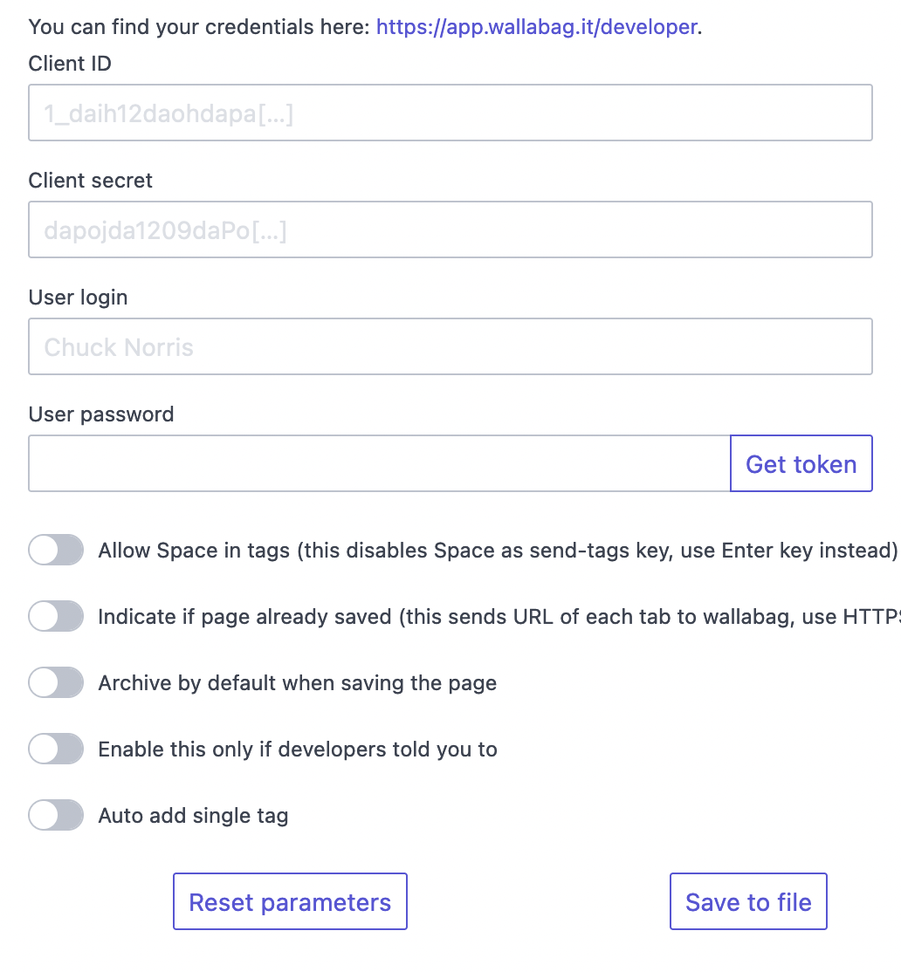Enable the Allow Space in tags switch
The image size is (901, 972).
[x=56, y=551]
